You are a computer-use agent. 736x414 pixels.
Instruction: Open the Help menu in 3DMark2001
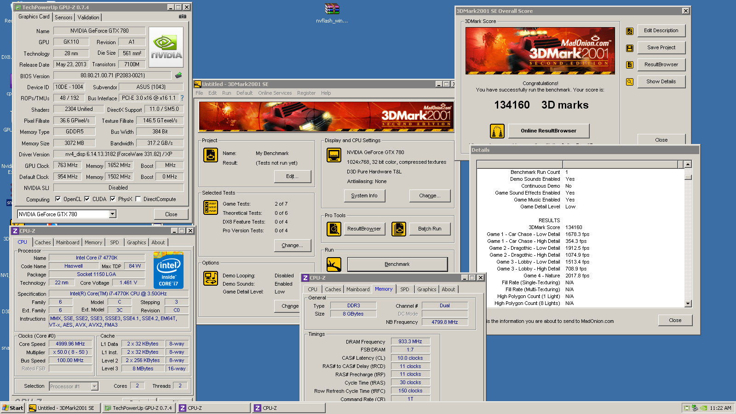[326, 93]
